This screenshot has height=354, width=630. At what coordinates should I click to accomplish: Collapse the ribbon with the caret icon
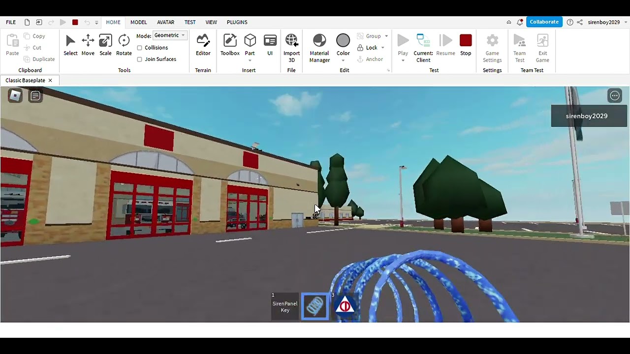click(x=509, y=22)
